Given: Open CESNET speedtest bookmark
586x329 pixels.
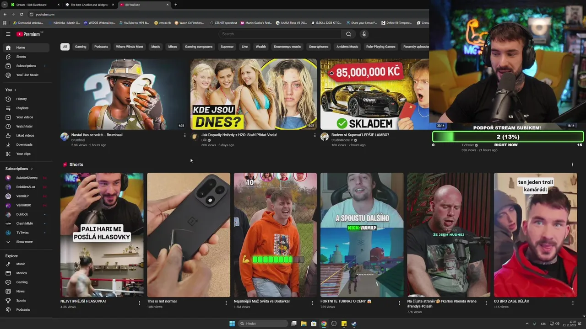Looking at the screenshot, I should (x=223, y=23).
